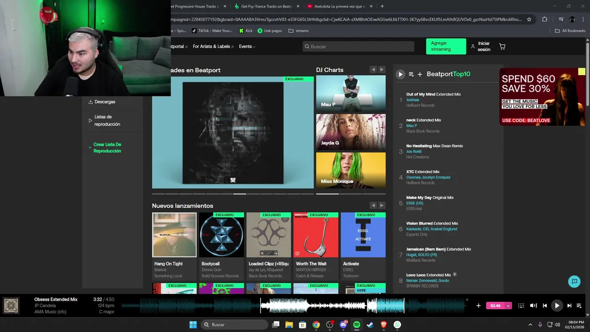Go to previous Nuevos lanzamientos page

373,205
